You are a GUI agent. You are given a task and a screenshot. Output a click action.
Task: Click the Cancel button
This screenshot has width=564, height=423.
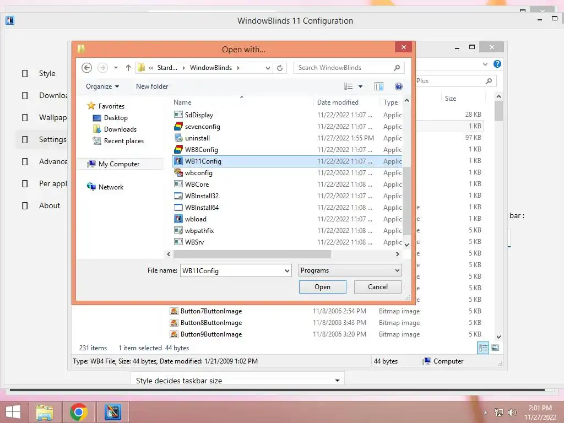378,286
